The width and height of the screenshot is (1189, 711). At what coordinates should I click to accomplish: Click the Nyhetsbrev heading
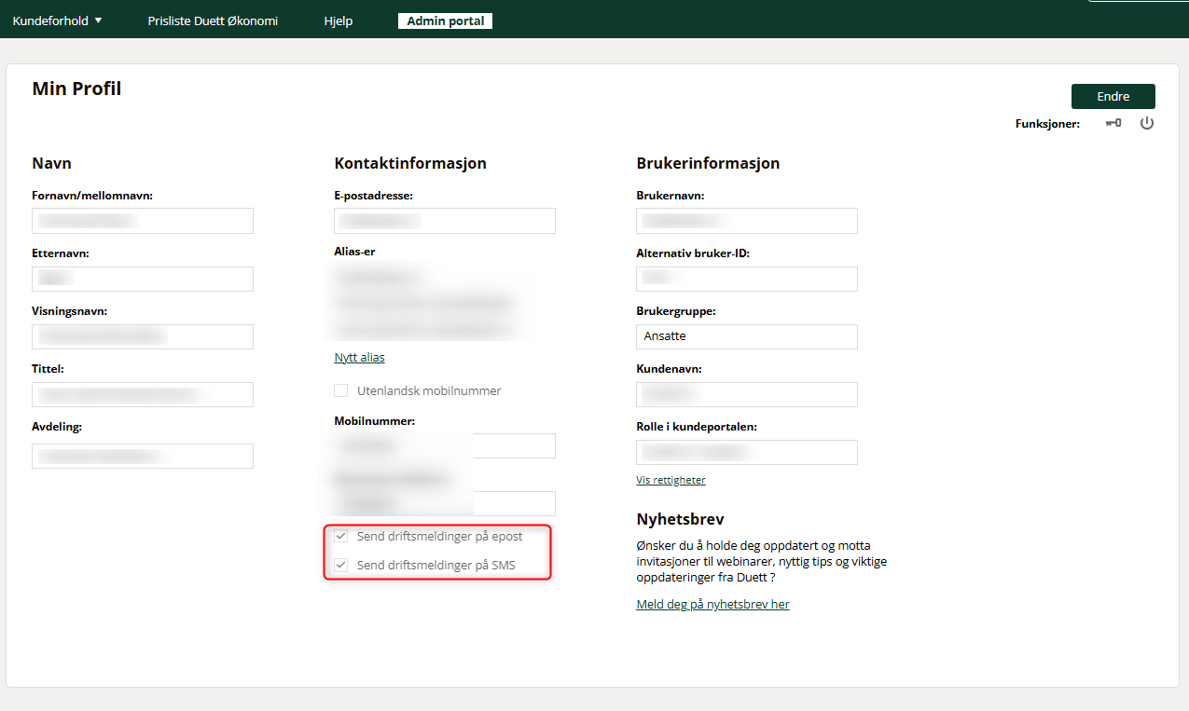[x=680, y=519]
